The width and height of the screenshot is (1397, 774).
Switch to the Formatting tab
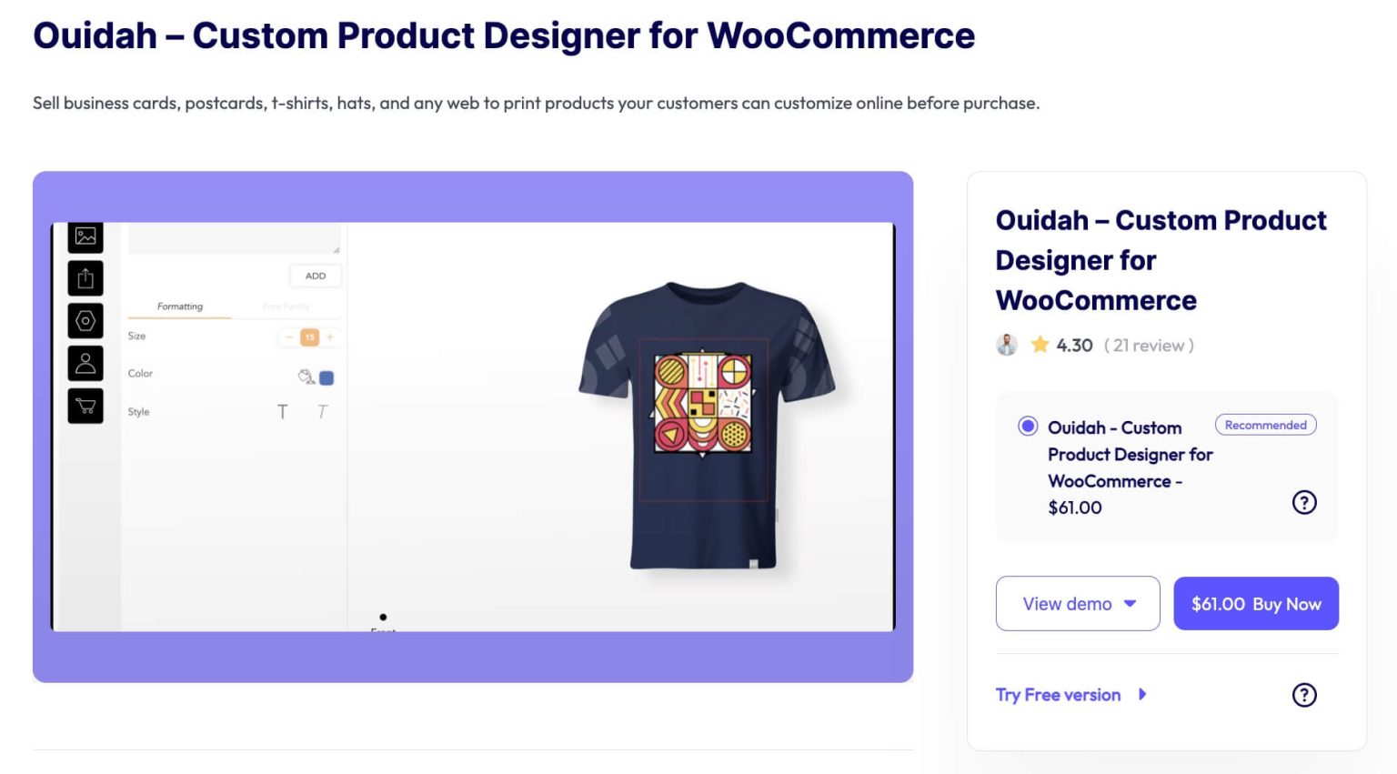tap(179, 307)
